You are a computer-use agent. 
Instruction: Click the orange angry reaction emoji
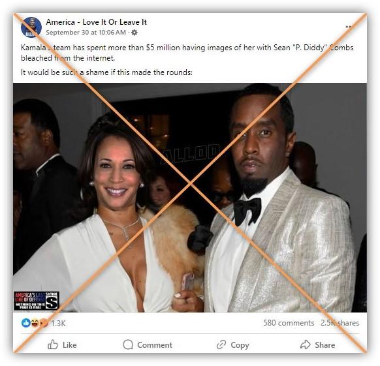point(44,323)
